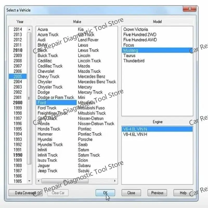This screenshot has width=208, height=208.
Task: Click the Make list scroll left arrow
Action: coord(38,181)
